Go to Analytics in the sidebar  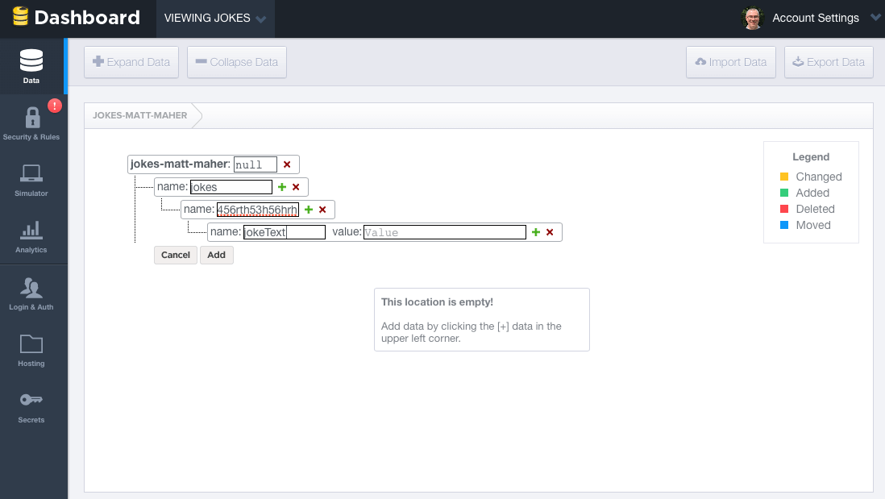[31, 235]
